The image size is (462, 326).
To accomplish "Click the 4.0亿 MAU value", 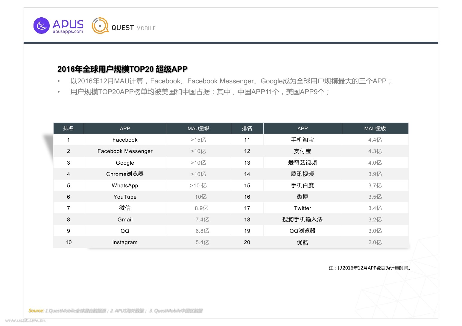I will (x=375, y=163).
